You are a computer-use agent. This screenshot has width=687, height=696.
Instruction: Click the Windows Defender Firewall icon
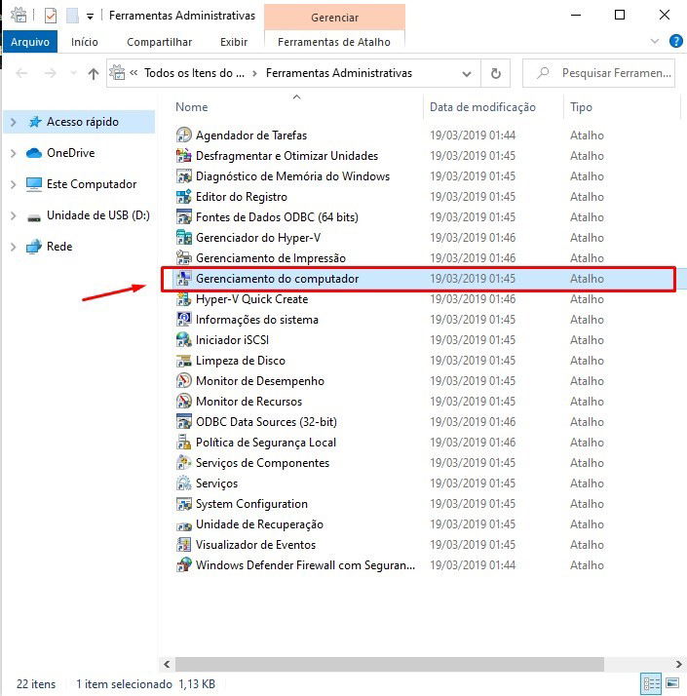184,564
